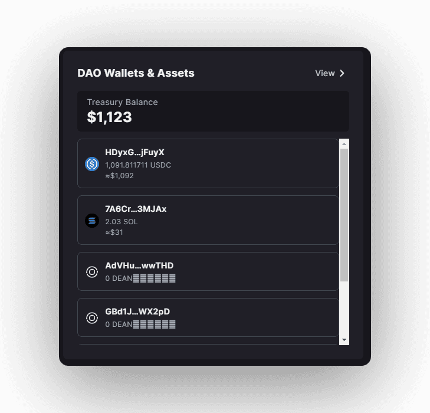The width and height of the screenshot is (430, 413).
Task: Select the HDyxG…jFuyX wallet address
Action: tap(134, 152)
